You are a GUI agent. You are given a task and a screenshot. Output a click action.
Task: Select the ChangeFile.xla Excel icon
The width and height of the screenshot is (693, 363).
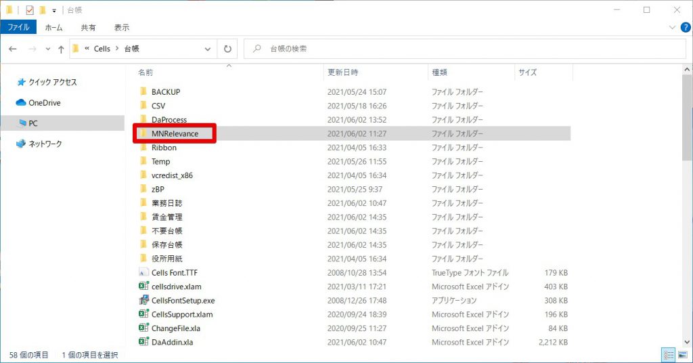[x=143, y=328]
